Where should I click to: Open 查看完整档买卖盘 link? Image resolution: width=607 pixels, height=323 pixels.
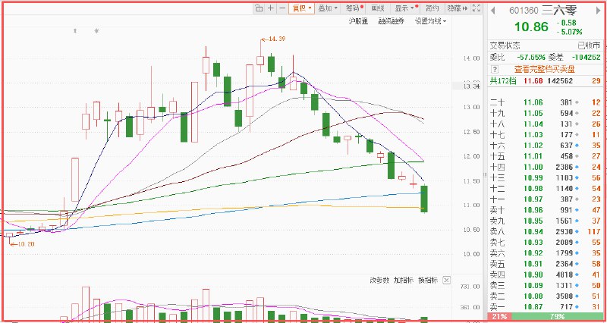(544, 70)
